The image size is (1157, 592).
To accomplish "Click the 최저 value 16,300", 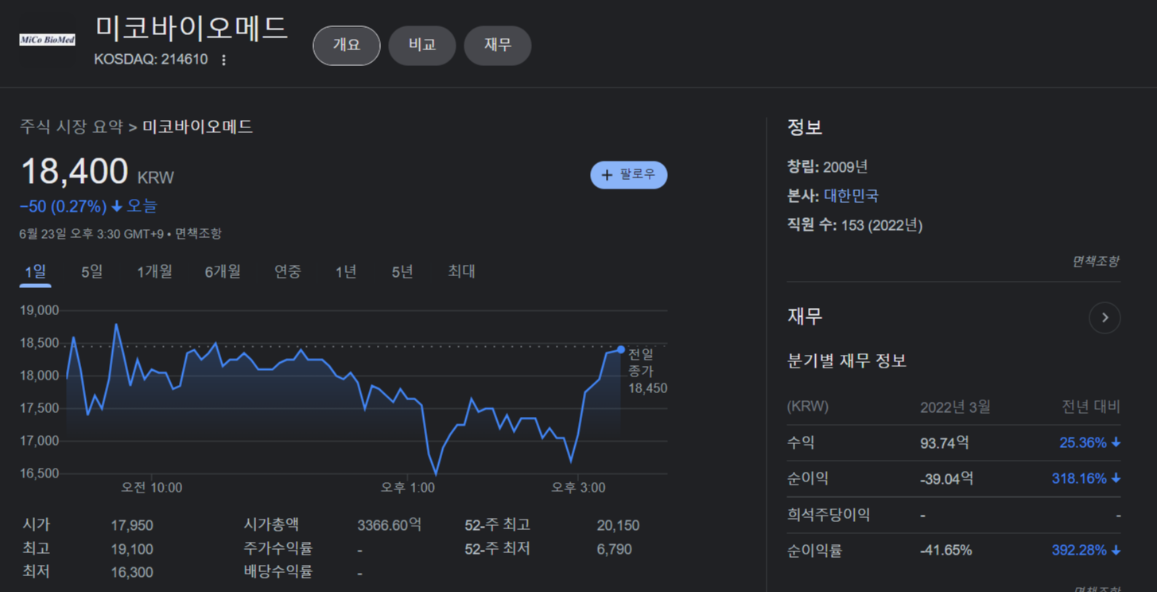I will (132, 572).
